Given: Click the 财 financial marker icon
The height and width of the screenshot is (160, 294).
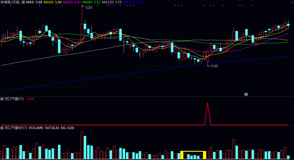Looking at the screenshot, I should 246,95.
